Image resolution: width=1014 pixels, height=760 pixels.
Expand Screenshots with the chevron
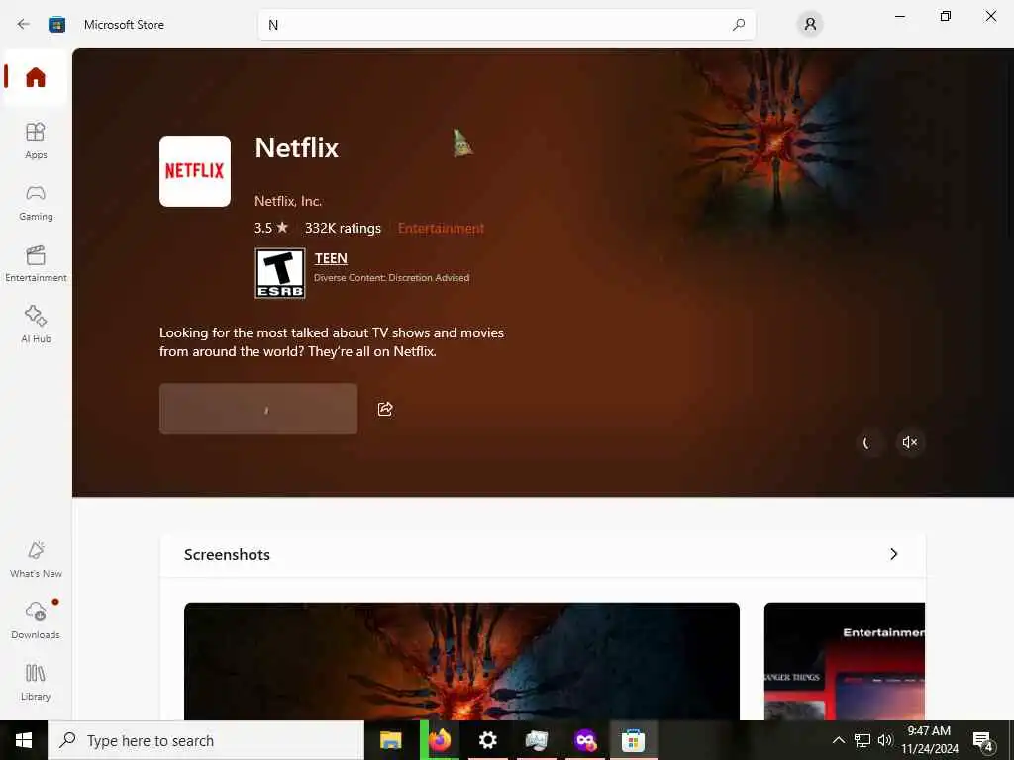coord(894,554)
